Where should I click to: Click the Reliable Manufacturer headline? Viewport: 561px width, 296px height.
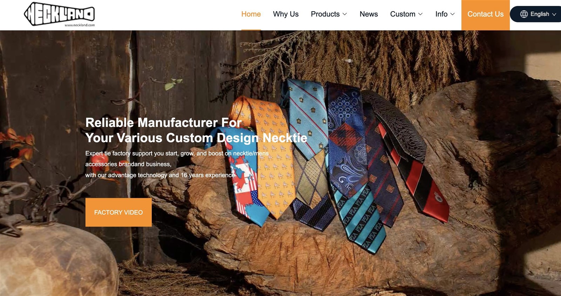pyautogui.click(x=196, y=130)
